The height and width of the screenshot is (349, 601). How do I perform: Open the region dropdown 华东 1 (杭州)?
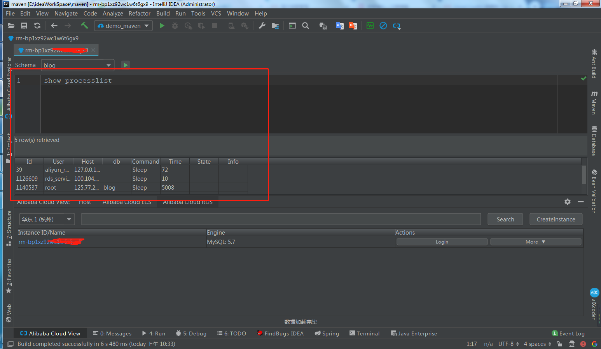pos(47,219)
